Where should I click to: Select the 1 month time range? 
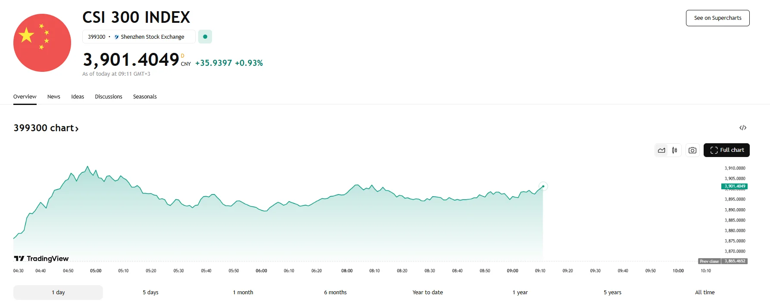(x=243, y=293)
